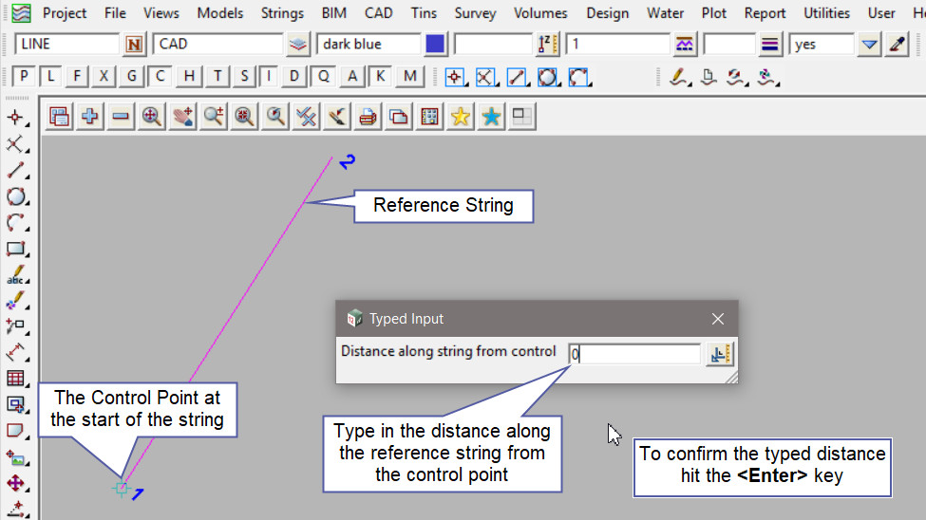Click the Distance along string input field
The width and height of the screenshot is (926, 520).
click(634, 354)
